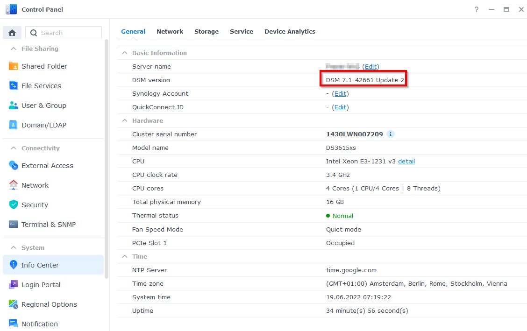This screenshot has height=331, width=527.
Task: Select the Regional Options label
Action: tap(49, 304)
